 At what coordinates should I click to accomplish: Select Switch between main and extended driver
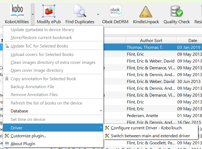point(150,136)
